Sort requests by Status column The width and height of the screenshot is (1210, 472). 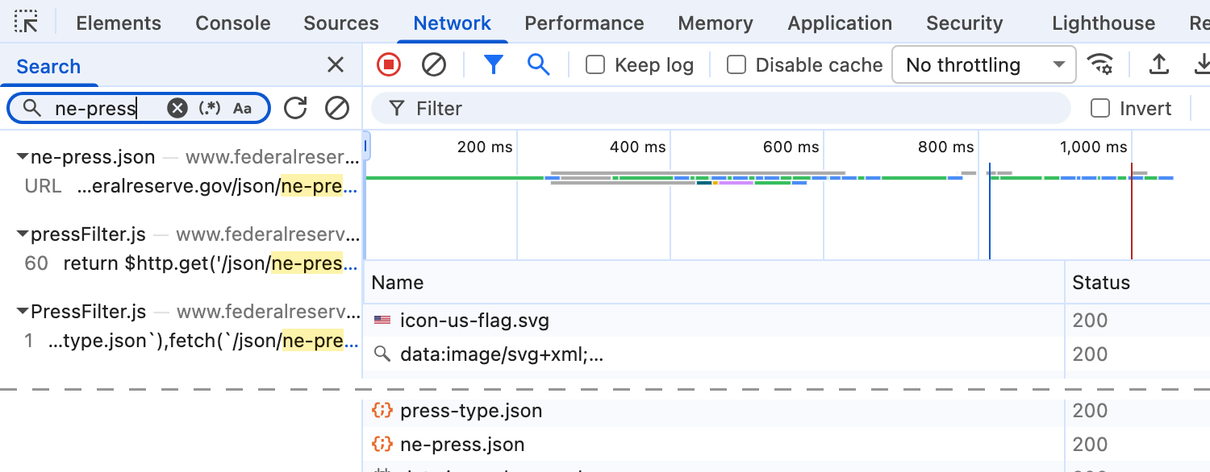pyautogui.click(x=1137, y=283)
